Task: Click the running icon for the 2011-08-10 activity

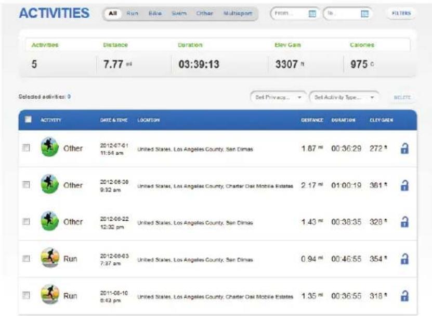Action: click(x=50, y=294)
